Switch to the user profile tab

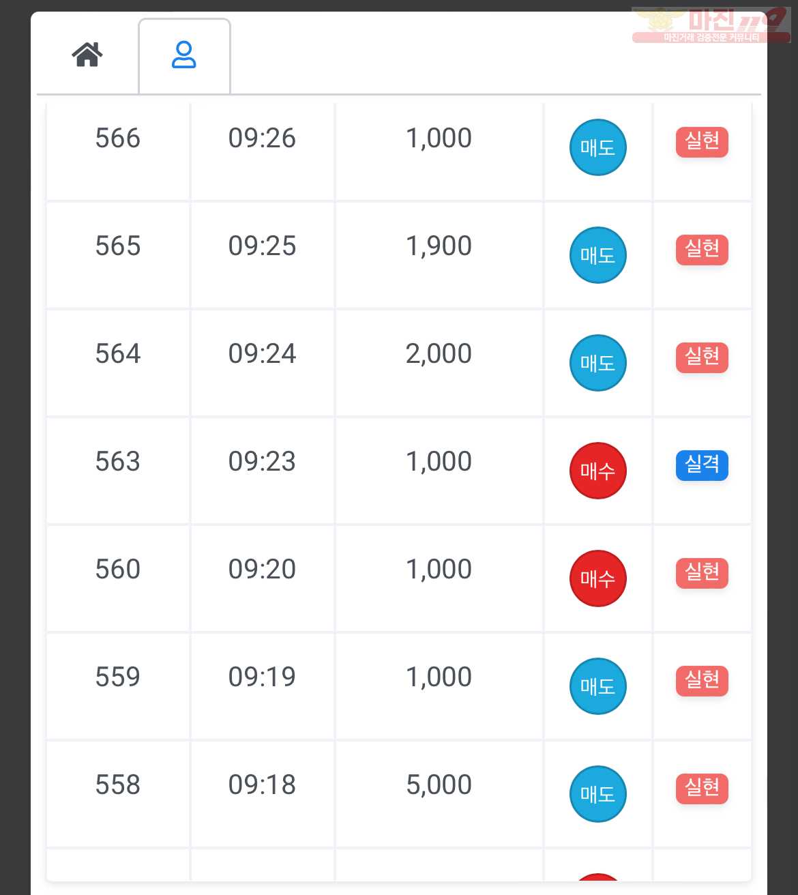(x=184, y=55)
